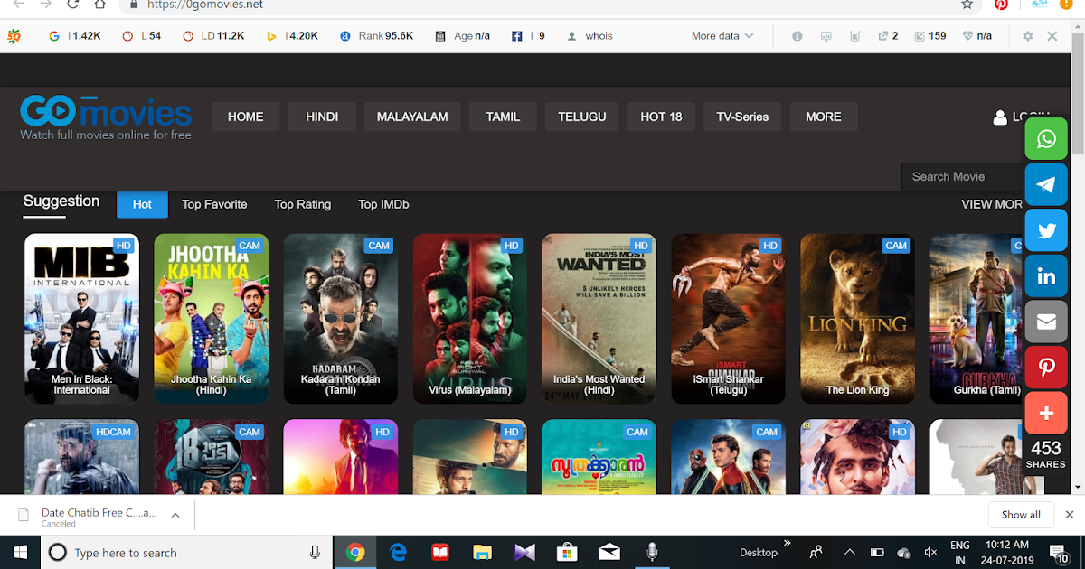Open Men in Black: International poster
This screenshot has height=569, width=1085.
pyautogui.click(x=81, y=318)
